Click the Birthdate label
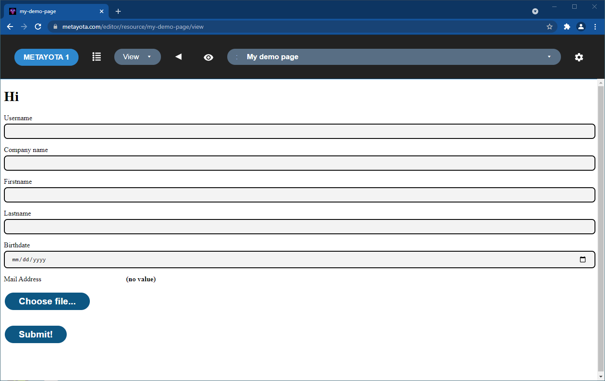This screenshot has width=605, height=381. 17,245
